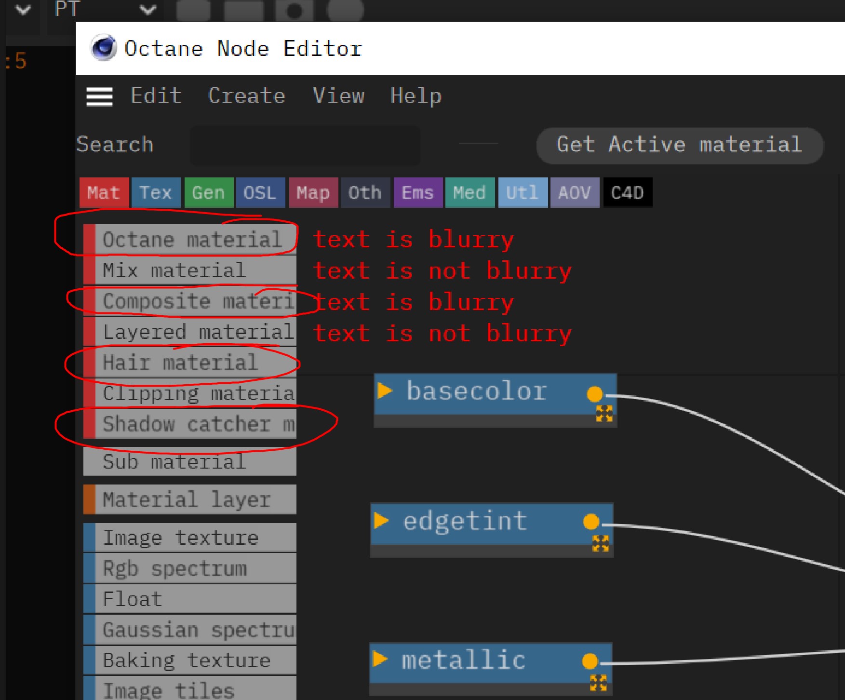Toggle the Mat node filter
845x700 pixels.
pos(104,193)
